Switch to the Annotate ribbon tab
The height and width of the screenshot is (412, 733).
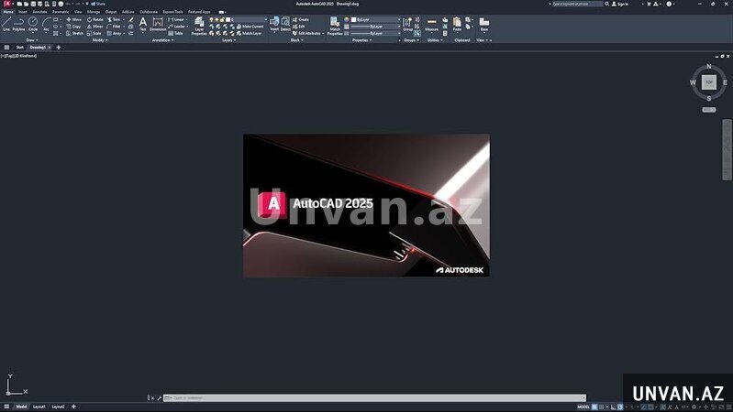click(x=39, y=12)
